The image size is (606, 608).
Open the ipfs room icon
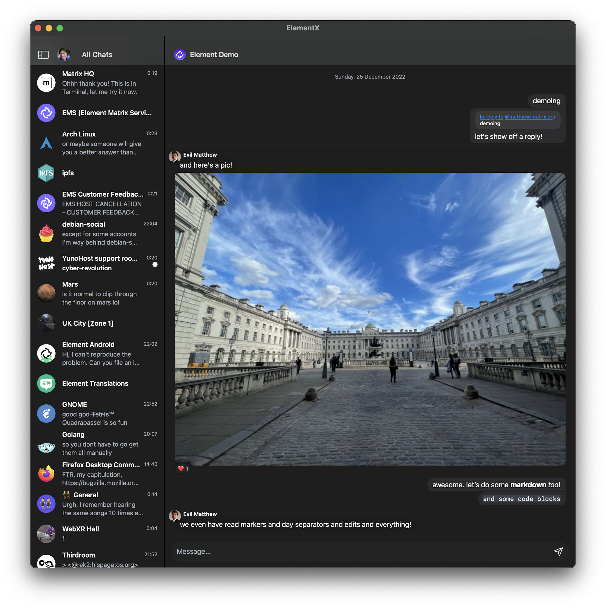coord(46,173)
